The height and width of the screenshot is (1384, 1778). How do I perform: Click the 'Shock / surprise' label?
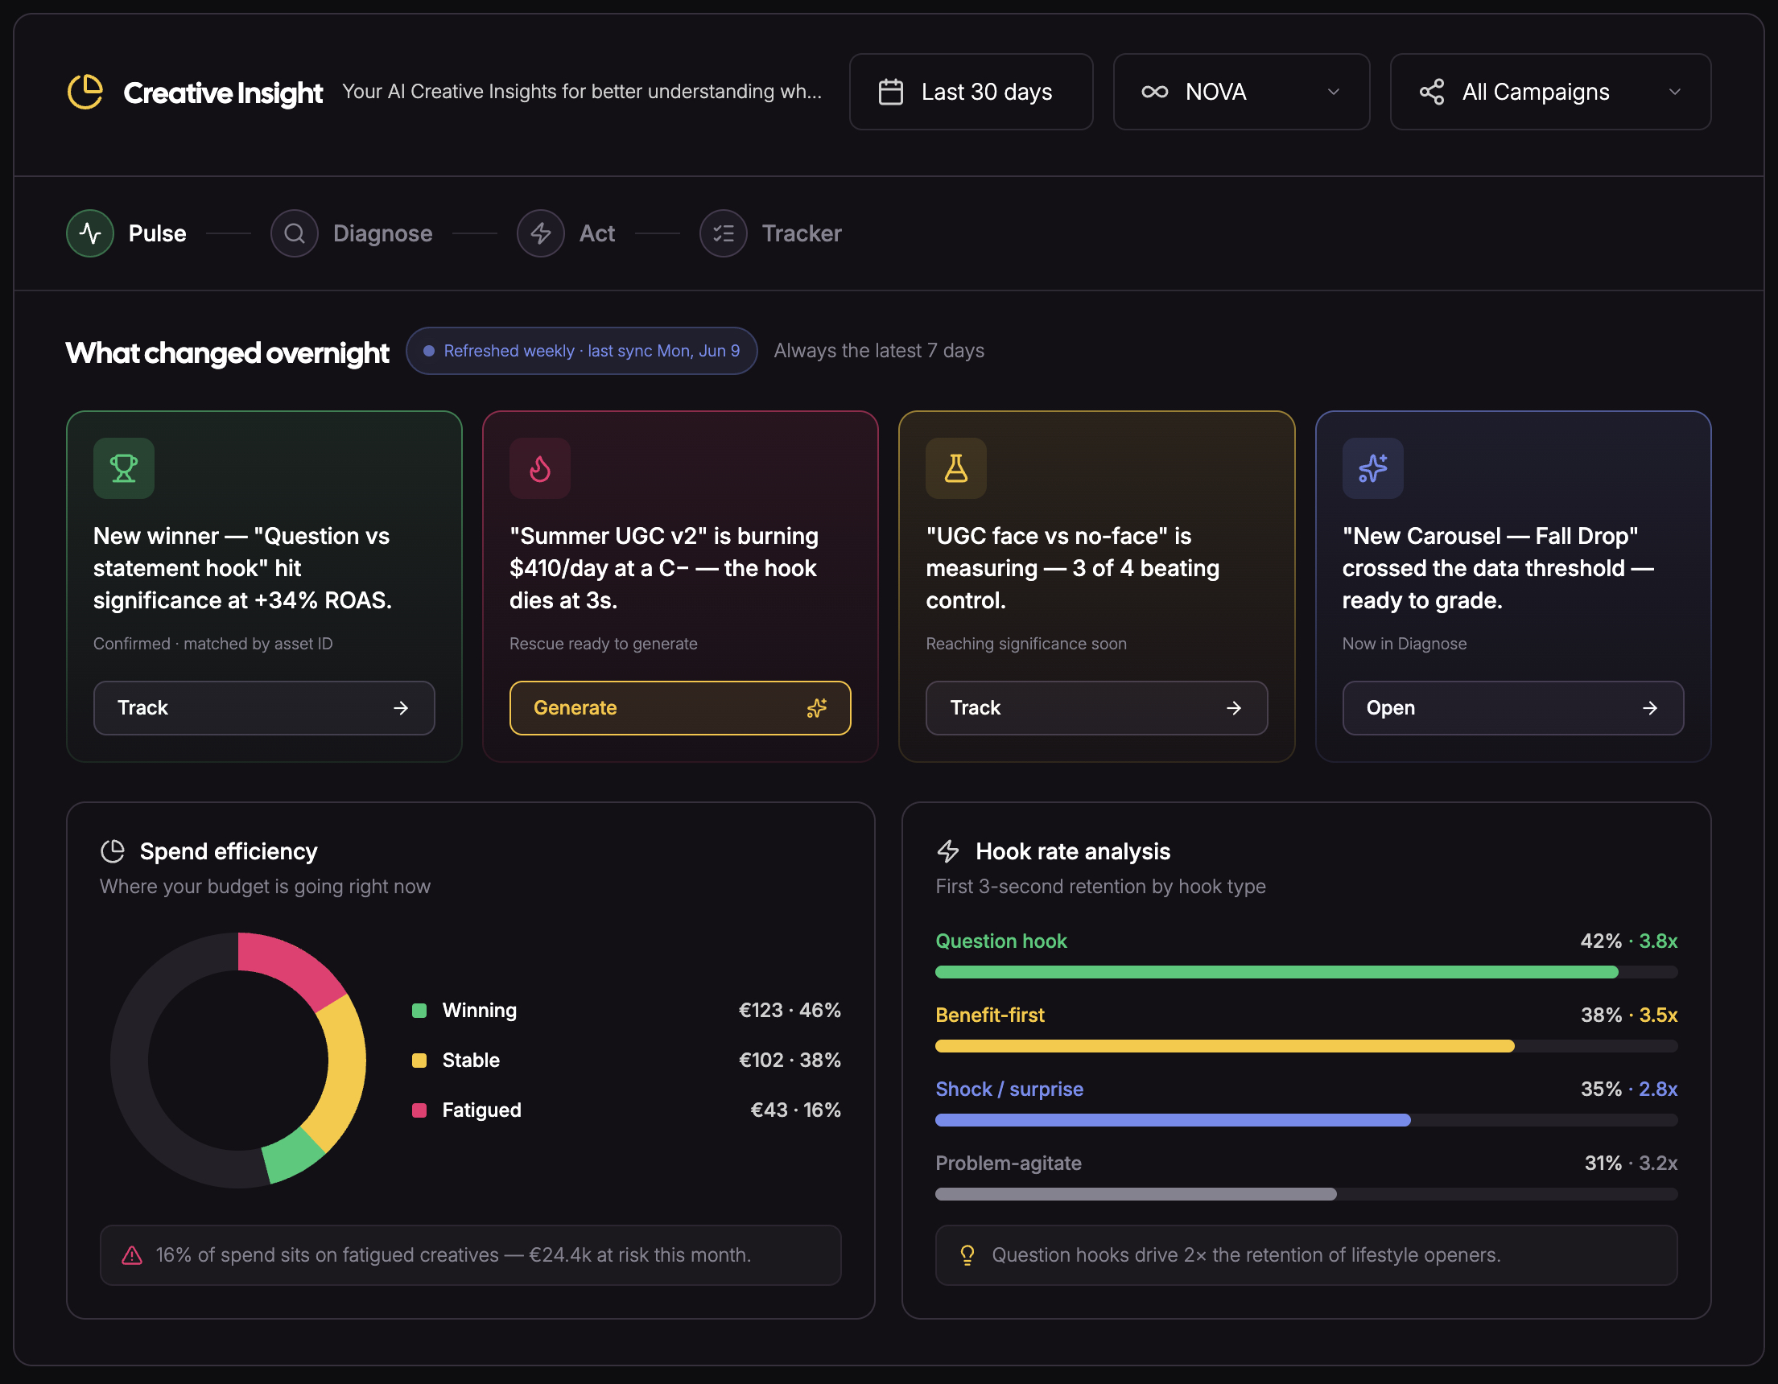click(1009, 1089)
